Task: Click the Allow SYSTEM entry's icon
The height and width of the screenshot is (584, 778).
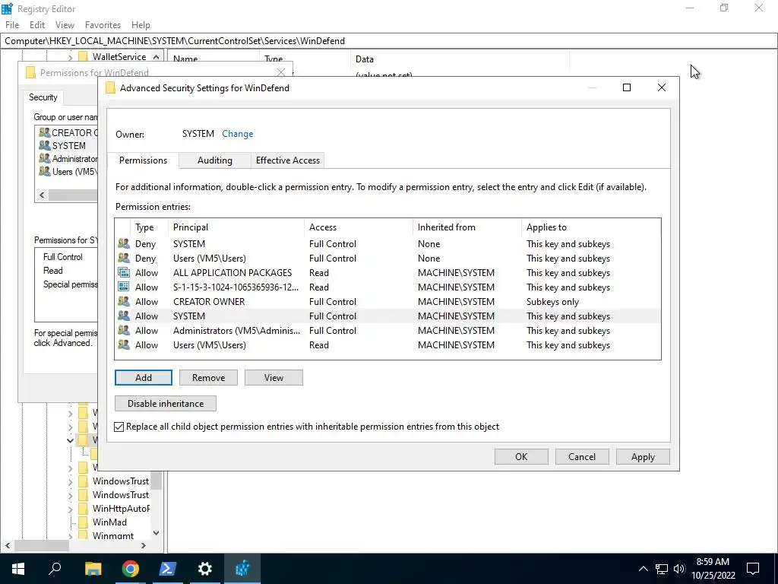Action: 124,316
